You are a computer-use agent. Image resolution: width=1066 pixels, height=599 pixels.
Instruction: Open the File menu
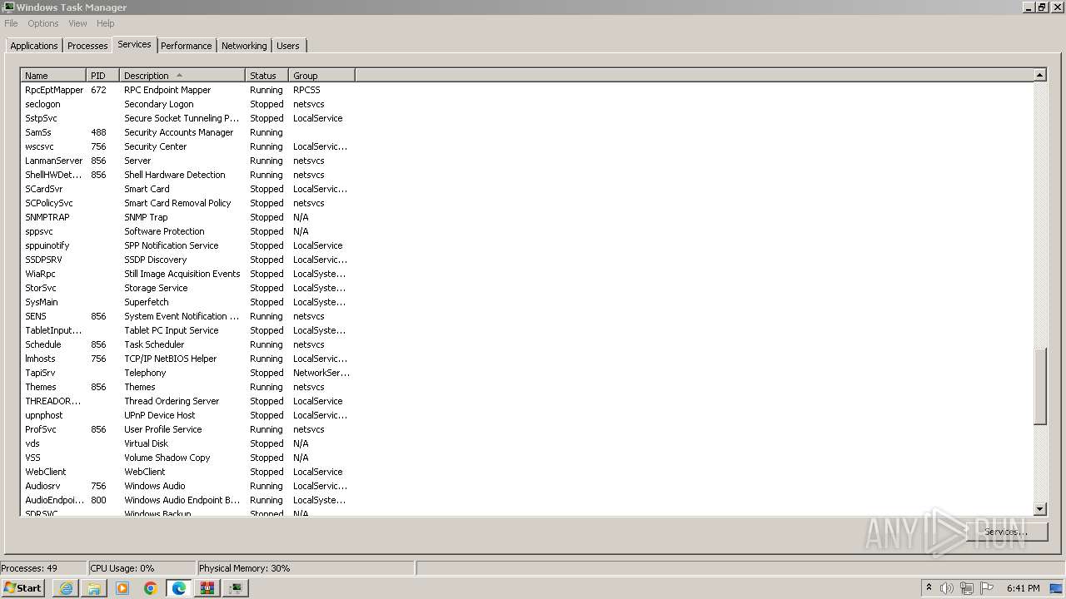(11, 23)
